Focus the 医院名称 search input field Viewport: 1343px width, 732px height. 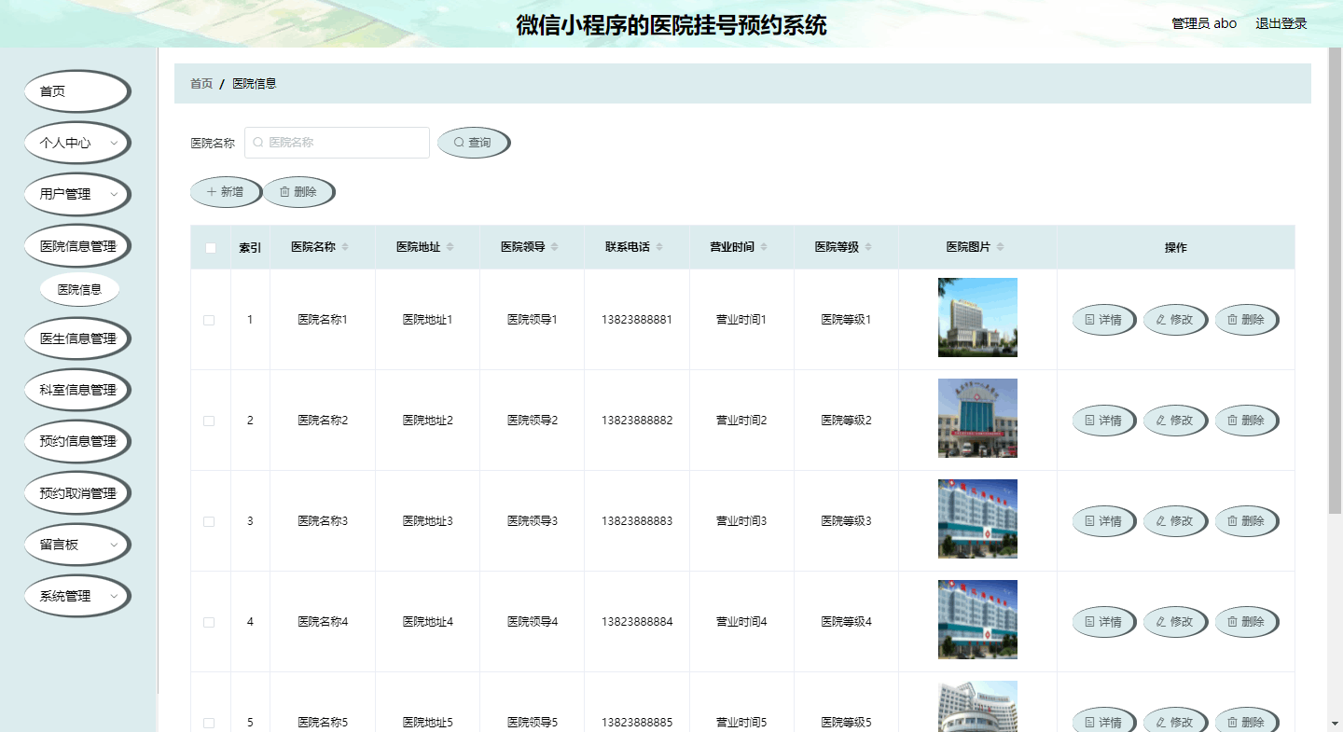pyautogui.click(x=337, y=143)
